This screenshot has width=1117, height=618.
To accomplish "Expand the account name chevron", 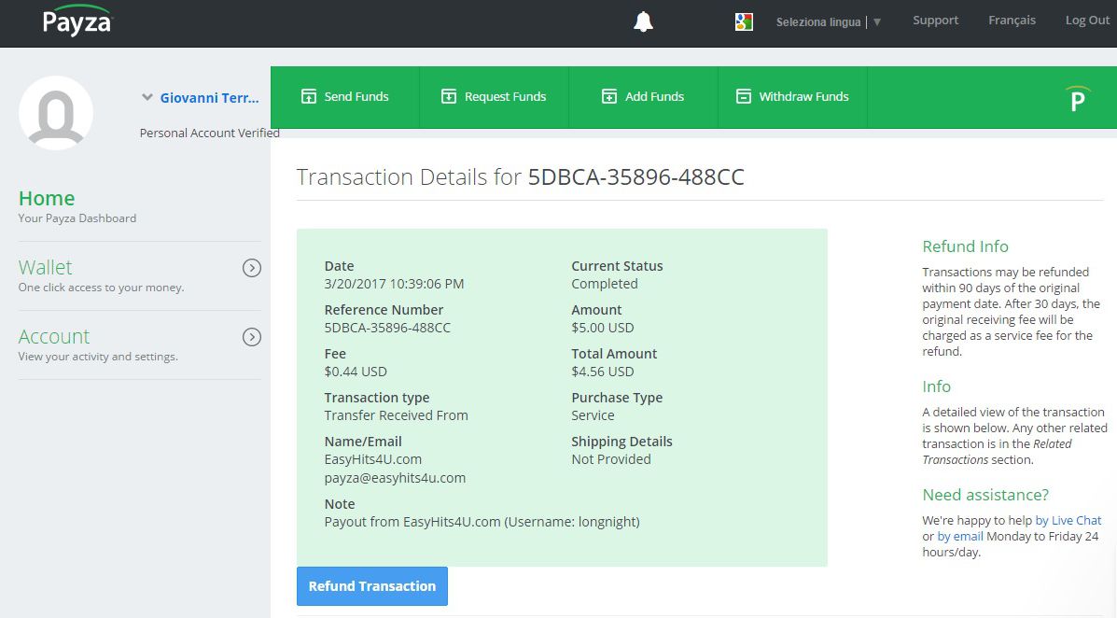I will 147,98.
